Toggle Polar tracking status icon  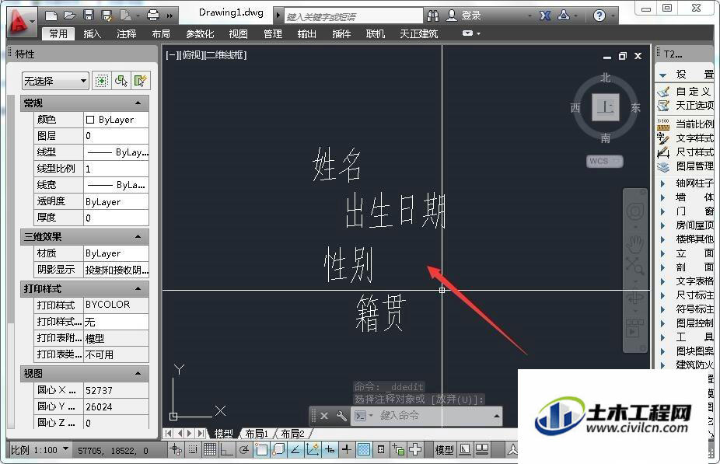[x=244, y=450]
